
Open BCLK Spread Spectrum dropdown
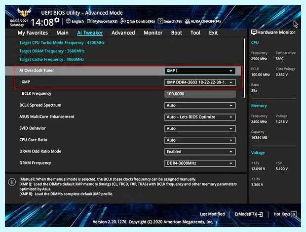pyautogui.click(x=200, y=106)
